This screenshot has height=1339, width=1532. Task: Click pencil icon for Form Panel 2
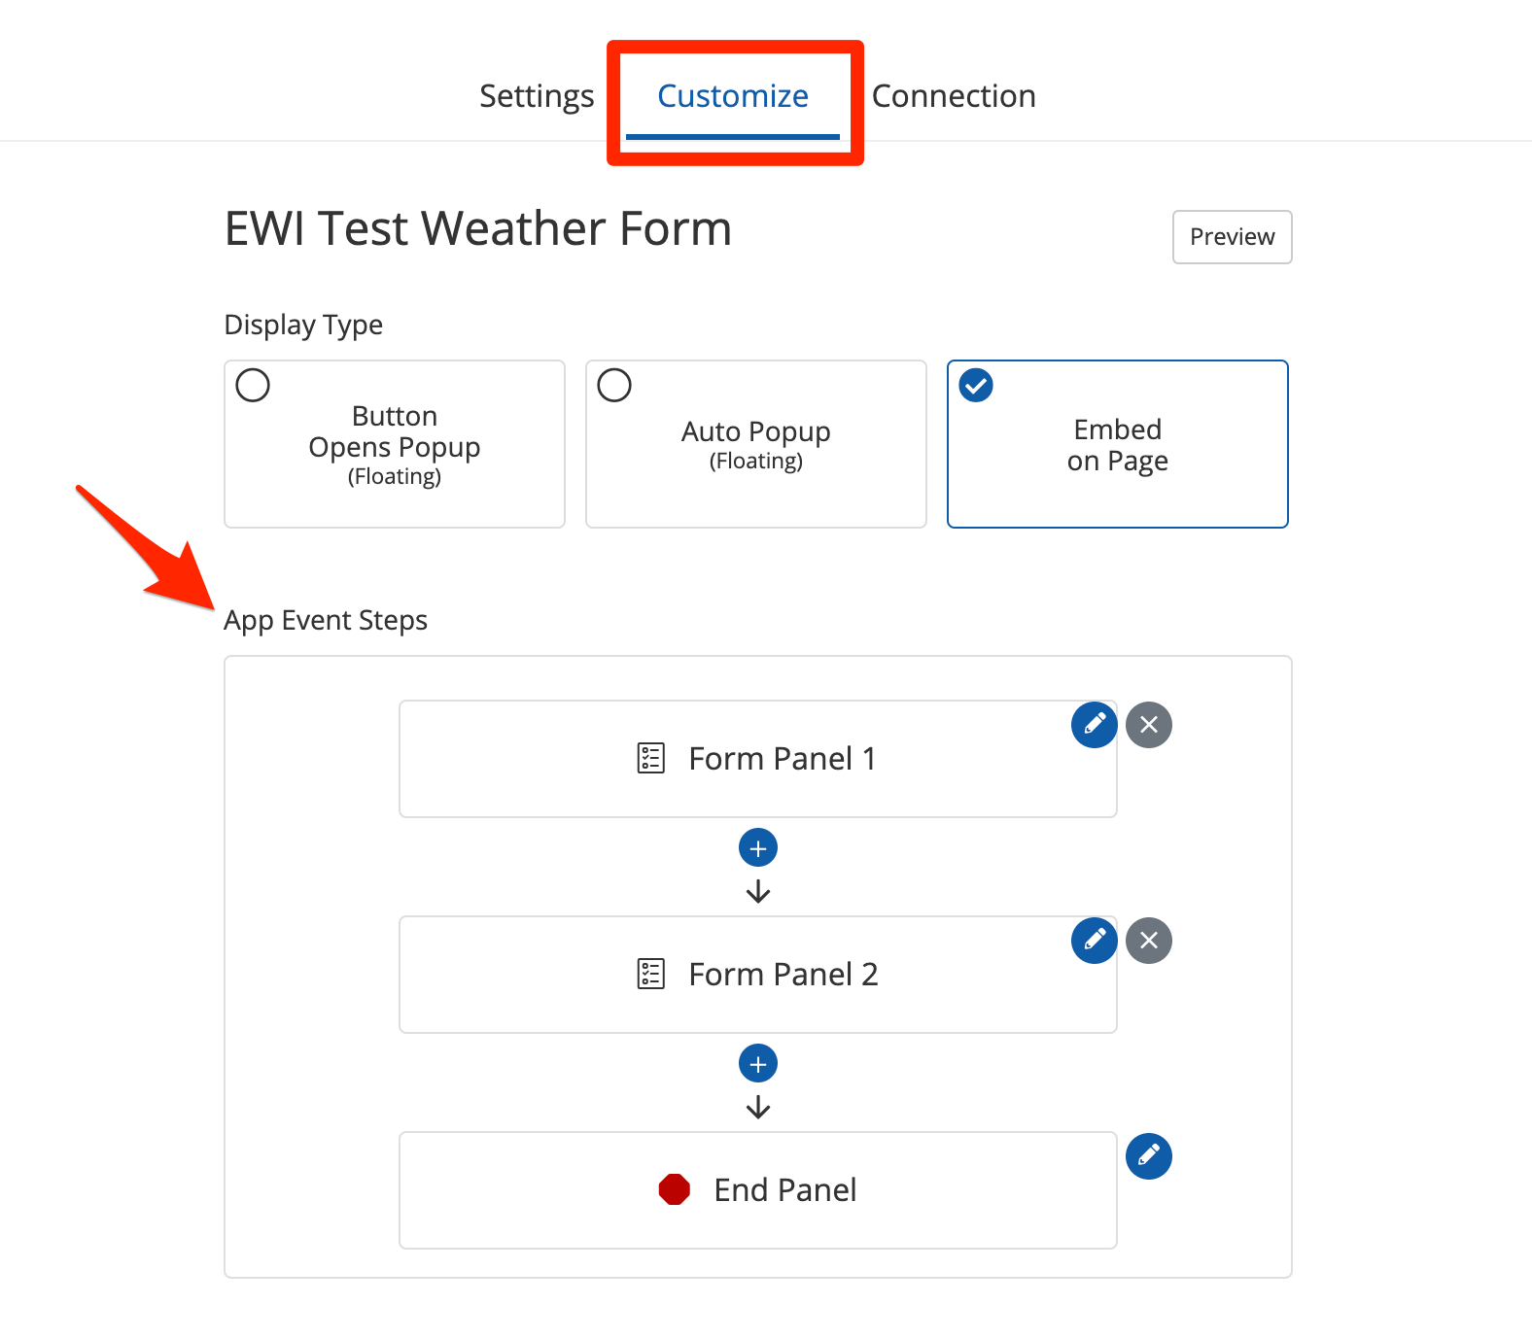point(1094,941)
